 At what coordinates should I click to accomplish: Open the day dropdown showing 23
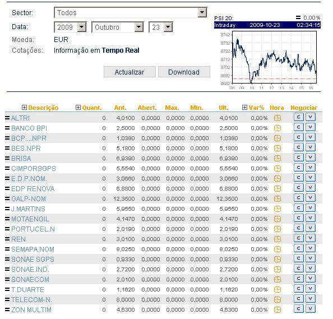pyautogui.click(x=161, y=27)
